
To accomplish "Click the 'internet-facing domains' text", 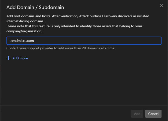I will pos(25,21).
